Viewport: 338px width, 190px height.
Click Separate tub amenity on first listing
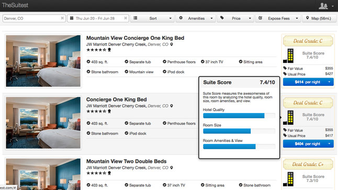(138, 62)
